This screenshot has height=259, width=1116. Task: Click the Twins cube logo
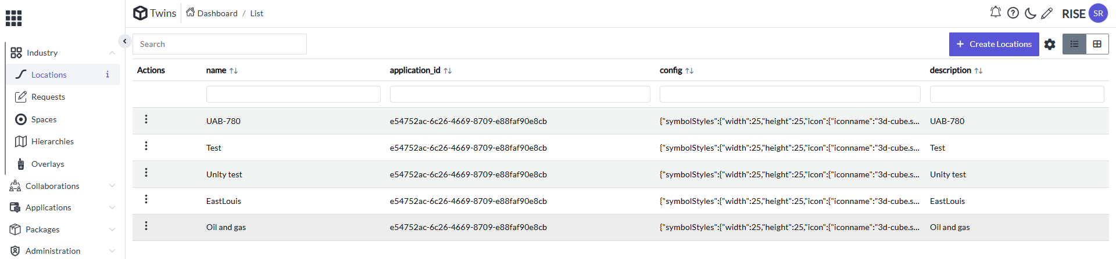click(x=140, y=13)
